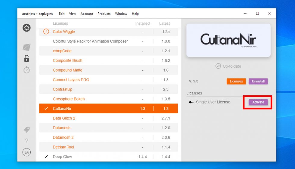Click the CuttanaNir banner thumbnail
The image size is (295, 169).
228,40
